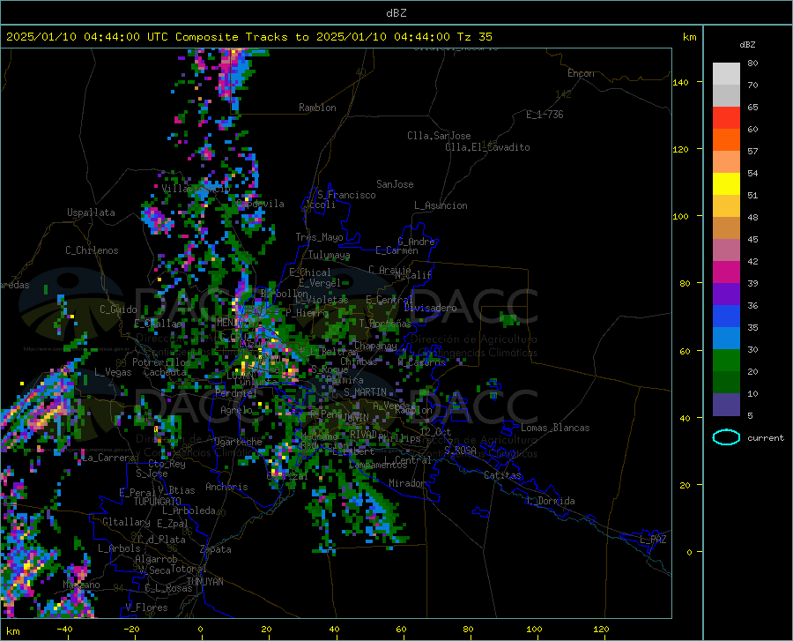The height and width of the screenshot is (641, 793).
Task: Click the L_PAZ map label
Action: (653, 540)
